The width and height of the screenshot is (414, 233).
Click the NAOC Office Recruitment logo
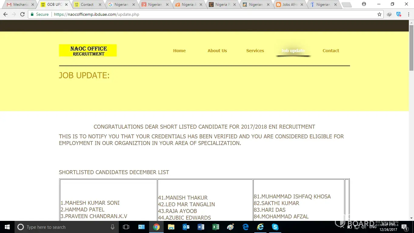point(88,51)
